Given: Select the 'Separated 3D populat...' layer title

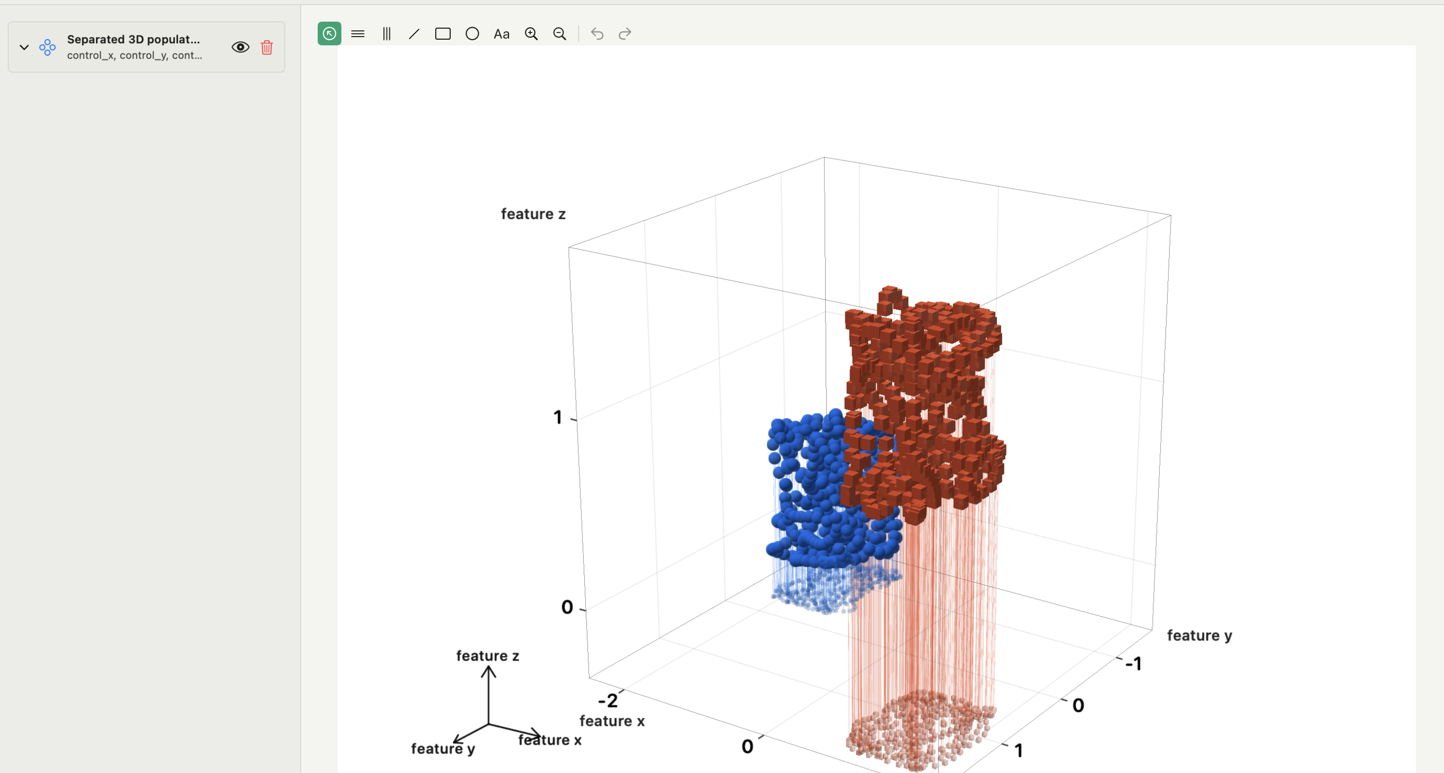Looking at the screenshot, I should [134, 39].
